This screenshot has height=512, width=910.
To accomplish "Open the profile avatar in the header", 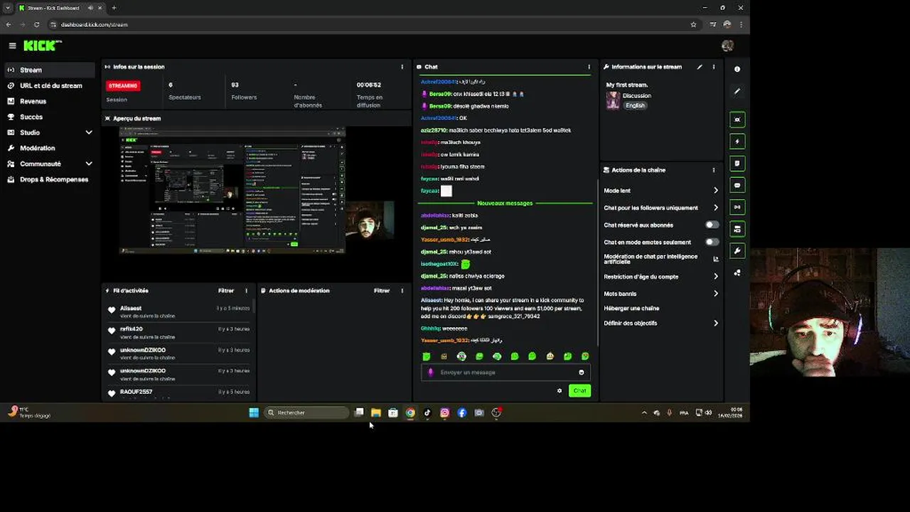I will (727, 46).
